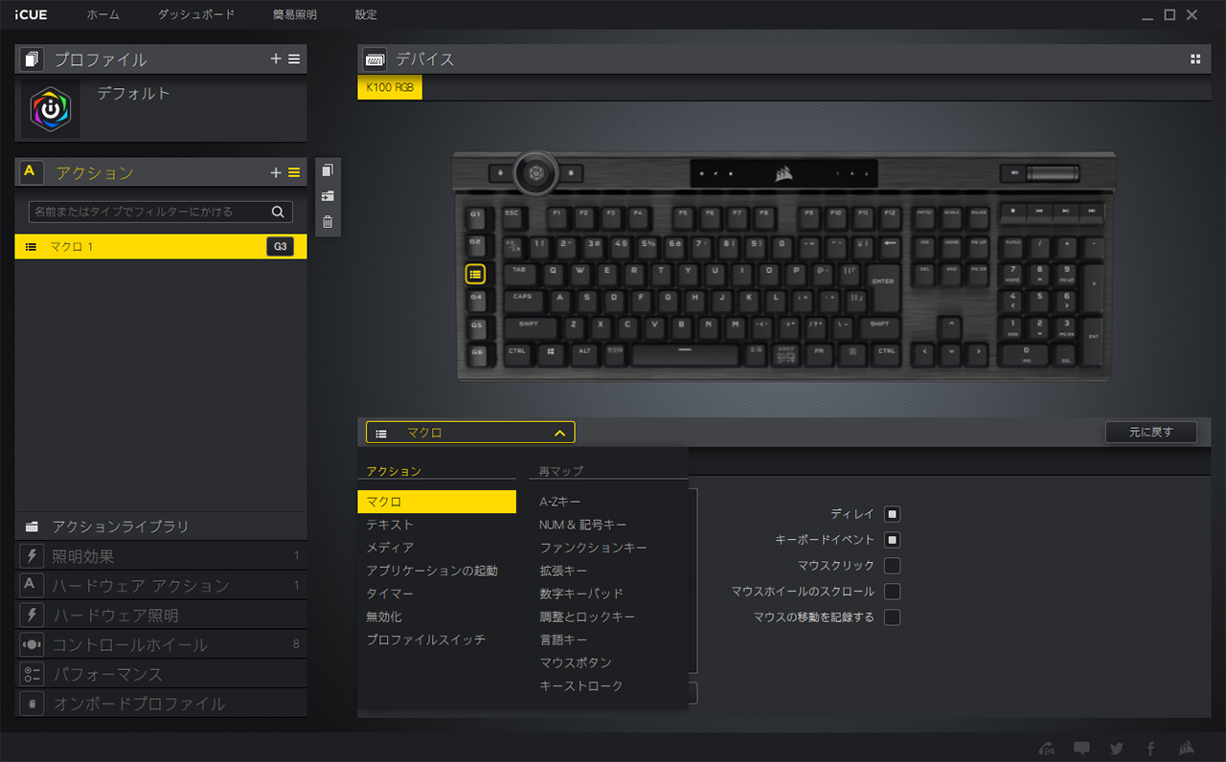Expand the ハードウェア照明 section
Screen dimensions: 1226x762
click(x=161, y=616)
